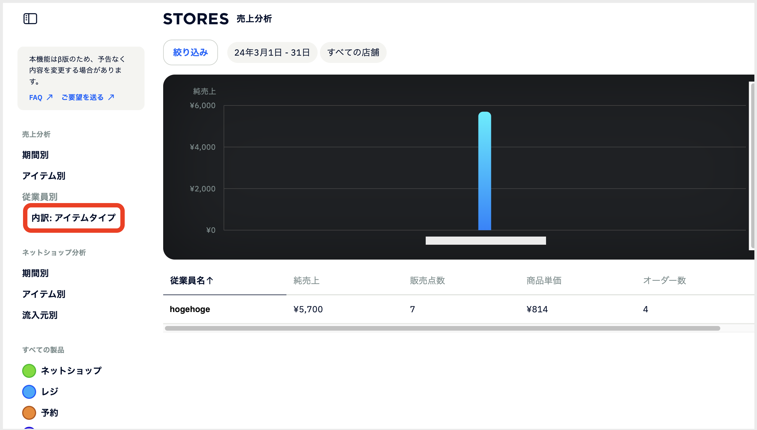Select 期間別 under ネットショップ分析
Screen dimensions: 757x430
(x=36, y=273)
